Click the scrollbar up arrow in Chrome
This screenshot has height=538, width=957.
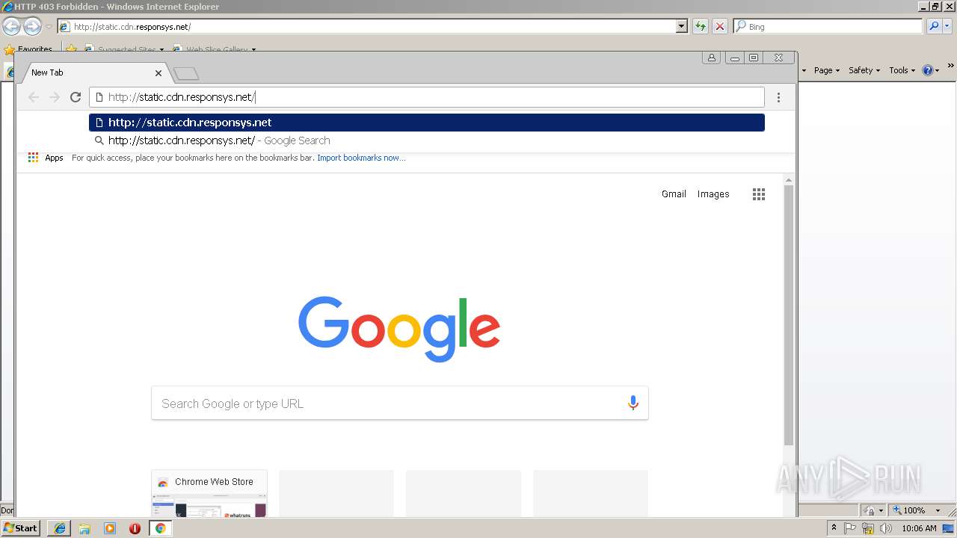pyautogui.click(x=788, y=180)
